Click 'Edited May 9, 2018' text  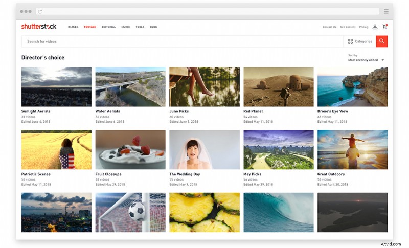183,185
